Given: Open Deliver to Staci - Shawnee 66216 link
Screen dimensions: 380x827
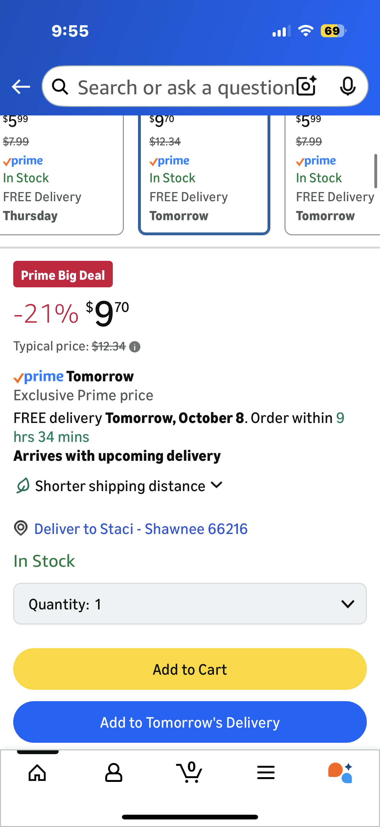Looking at the screenshot, I should pos(141,529).
